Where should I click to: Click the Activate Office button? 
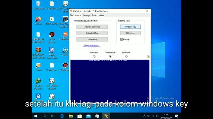tap(92, 33)
